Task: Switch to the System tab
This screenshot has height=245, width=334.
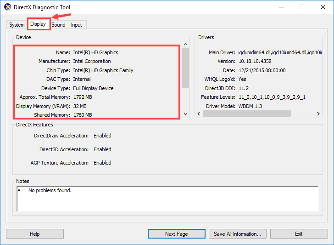Action: 17,25
